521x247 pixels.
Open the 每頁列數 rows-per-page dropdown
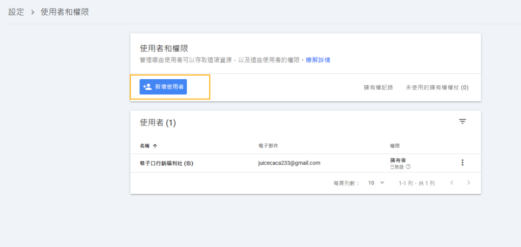tap(377, 182)
